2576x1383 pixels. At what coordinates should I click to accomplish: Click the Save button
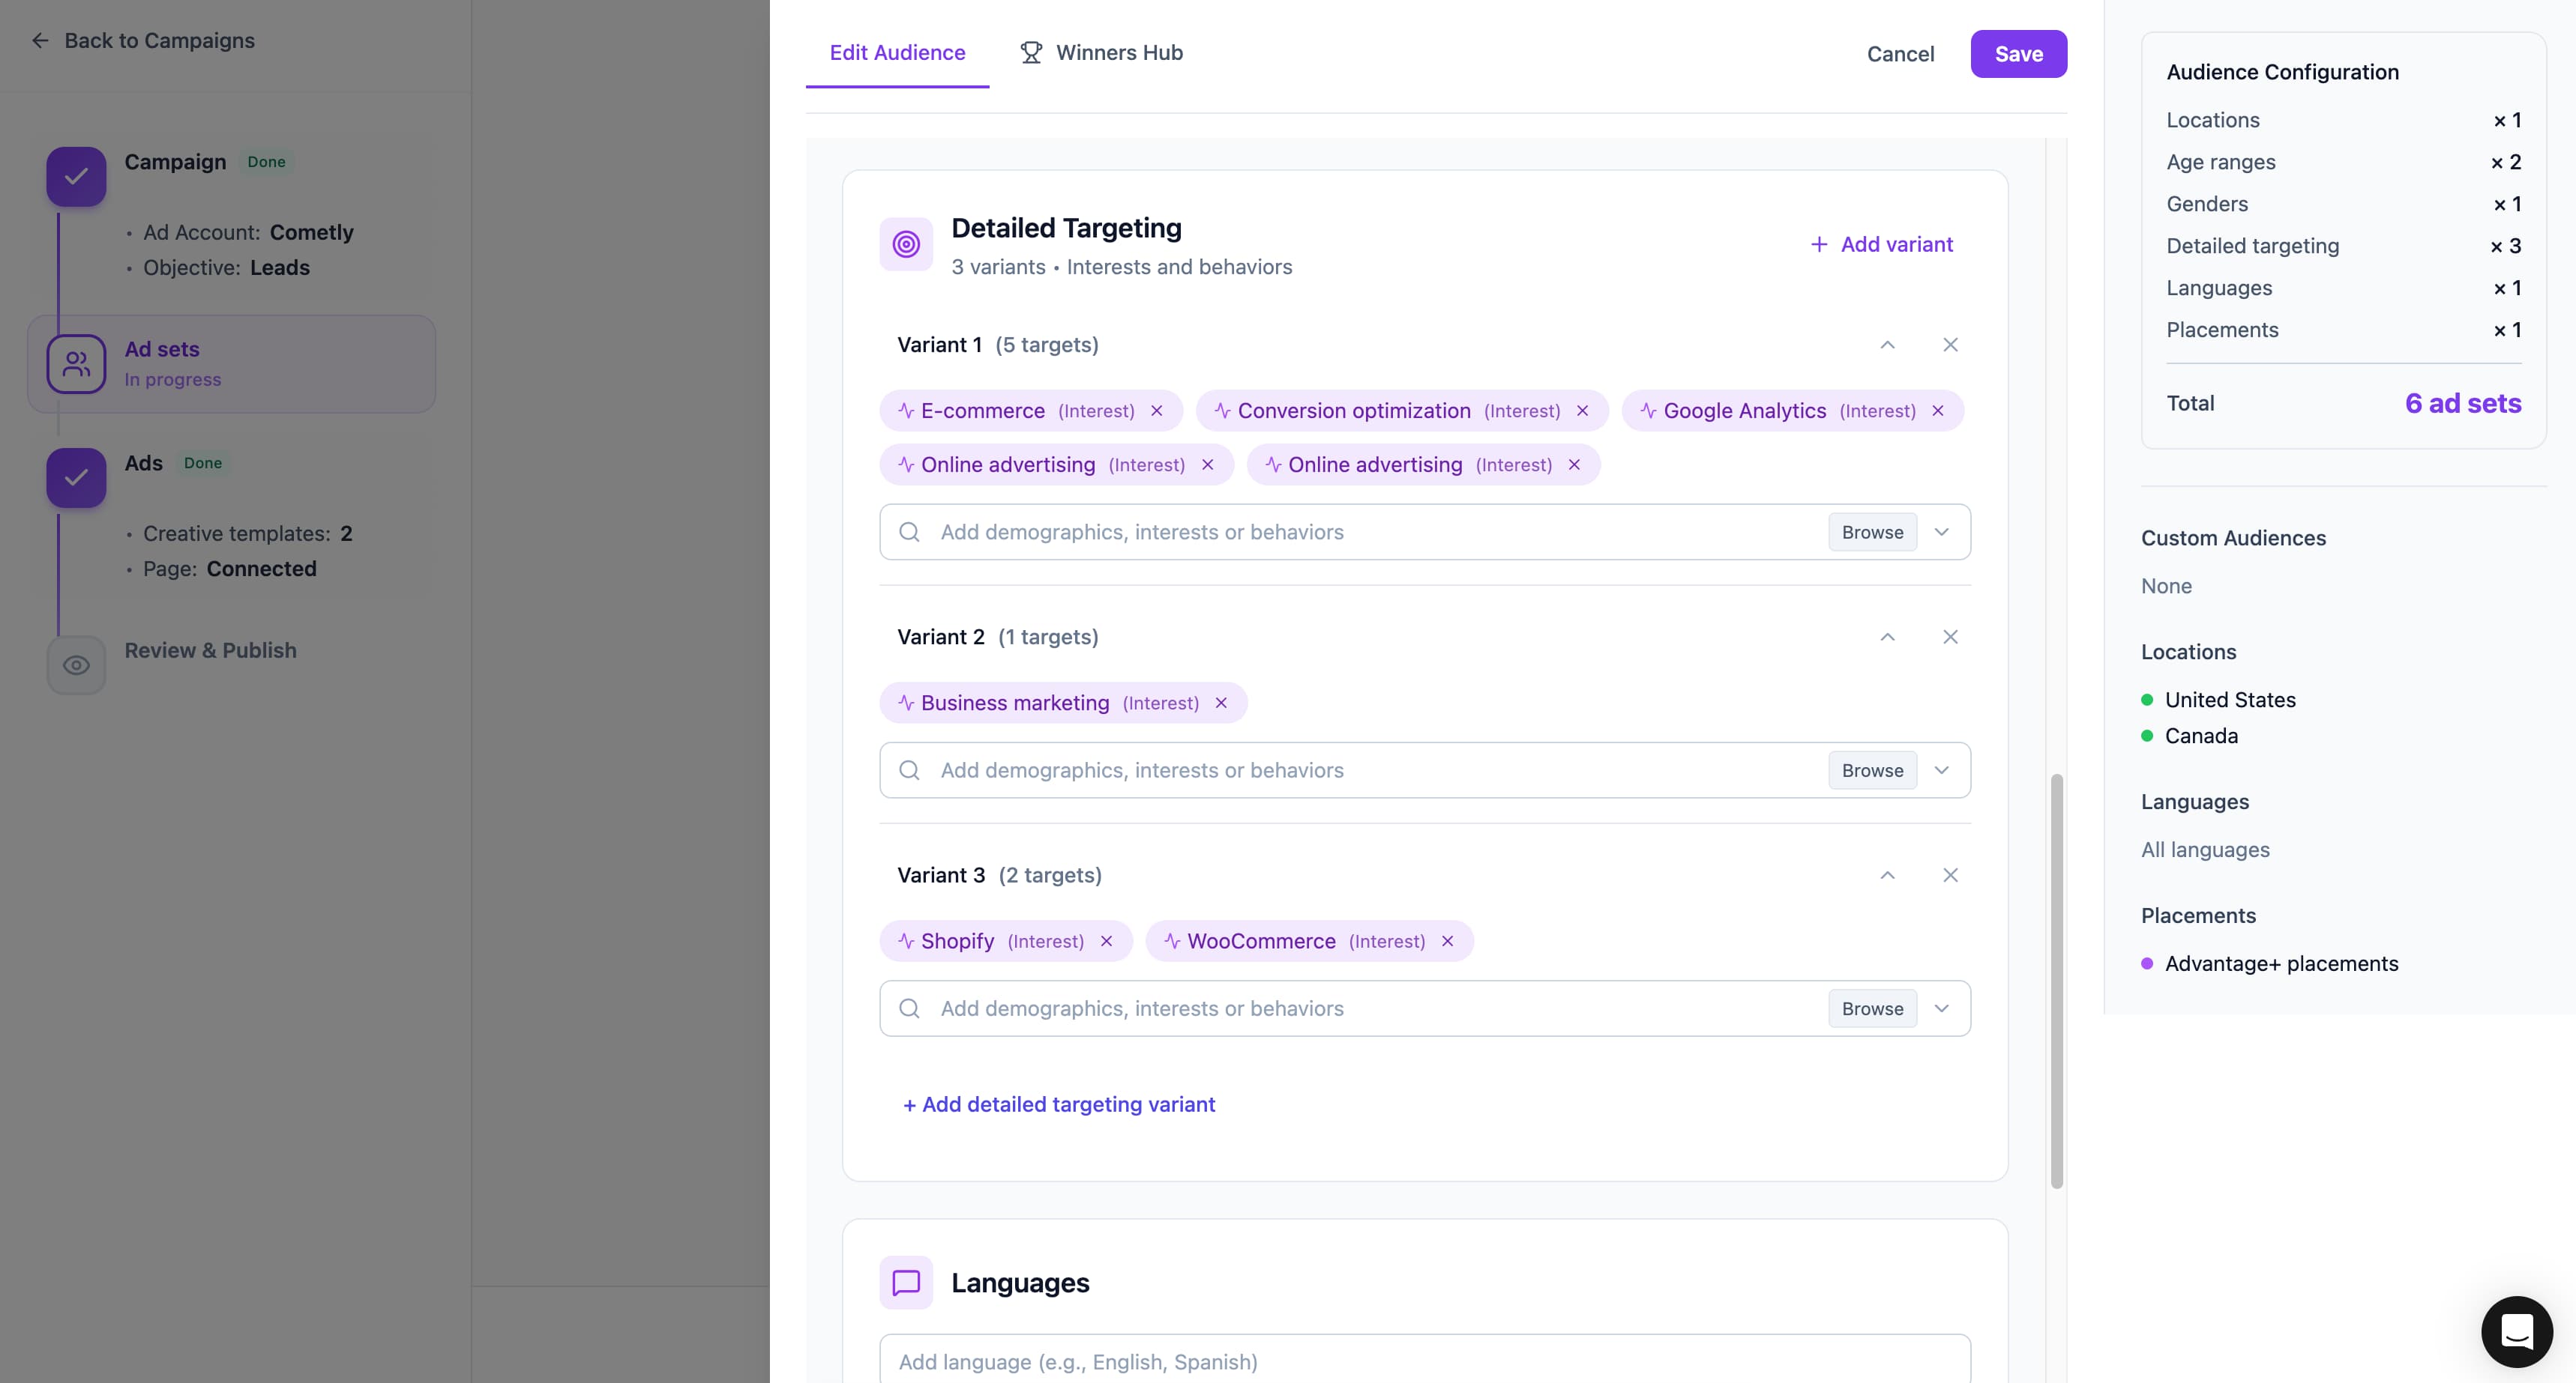tap(2018, 54)
